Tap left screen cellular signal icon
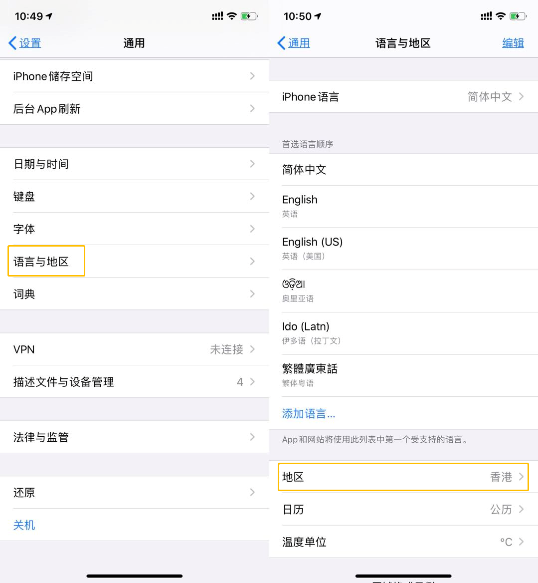 click(x=217, y=16)
